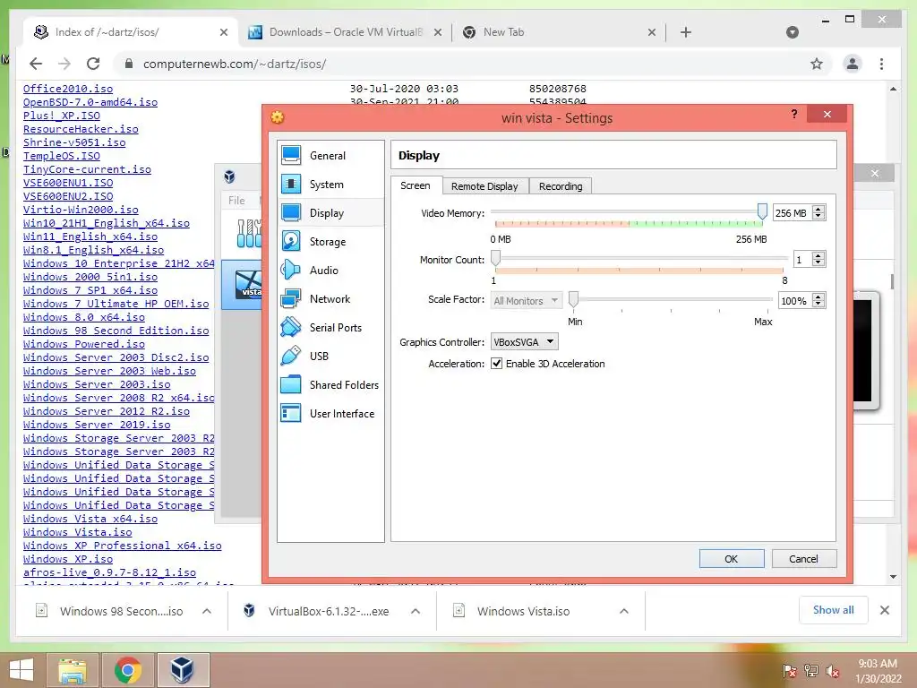Open a new Chrome tab with plus
This screenshot has width=917, height=688.
686,32
